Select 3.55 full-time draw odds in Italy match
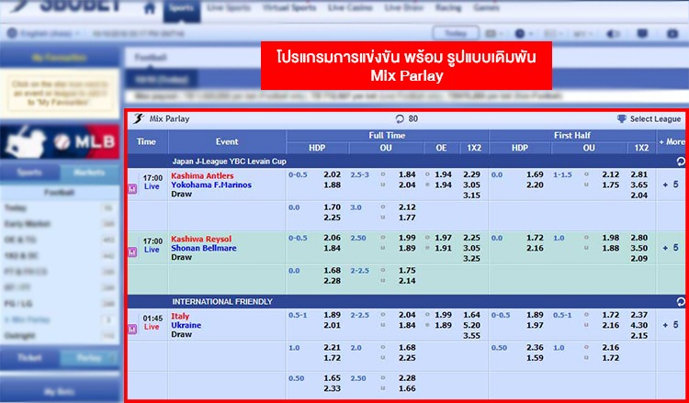The width and height of the screenshot is (689, 403). (471, 336)
